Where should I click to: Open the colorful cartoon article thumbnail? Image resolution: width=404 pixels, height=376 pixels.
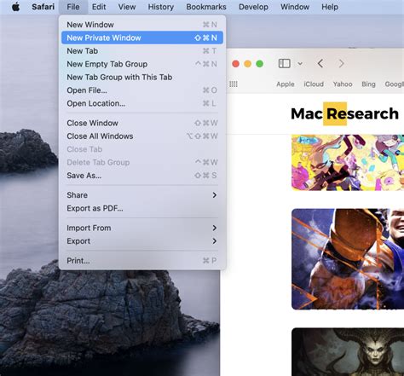pos(348,163)
